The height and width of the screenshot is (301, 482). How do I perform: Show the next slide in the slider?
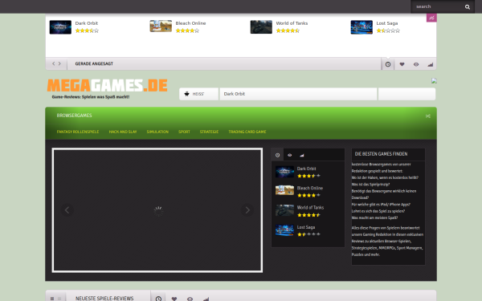pyautogui.click(x=247, y=210)
